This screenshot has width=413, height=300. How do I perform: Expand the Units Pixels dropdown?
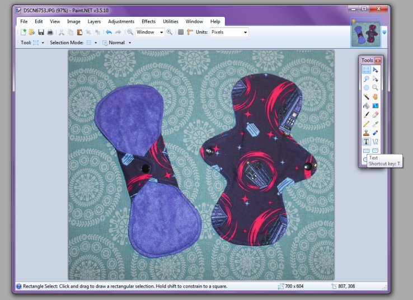[x=245, y=32]
